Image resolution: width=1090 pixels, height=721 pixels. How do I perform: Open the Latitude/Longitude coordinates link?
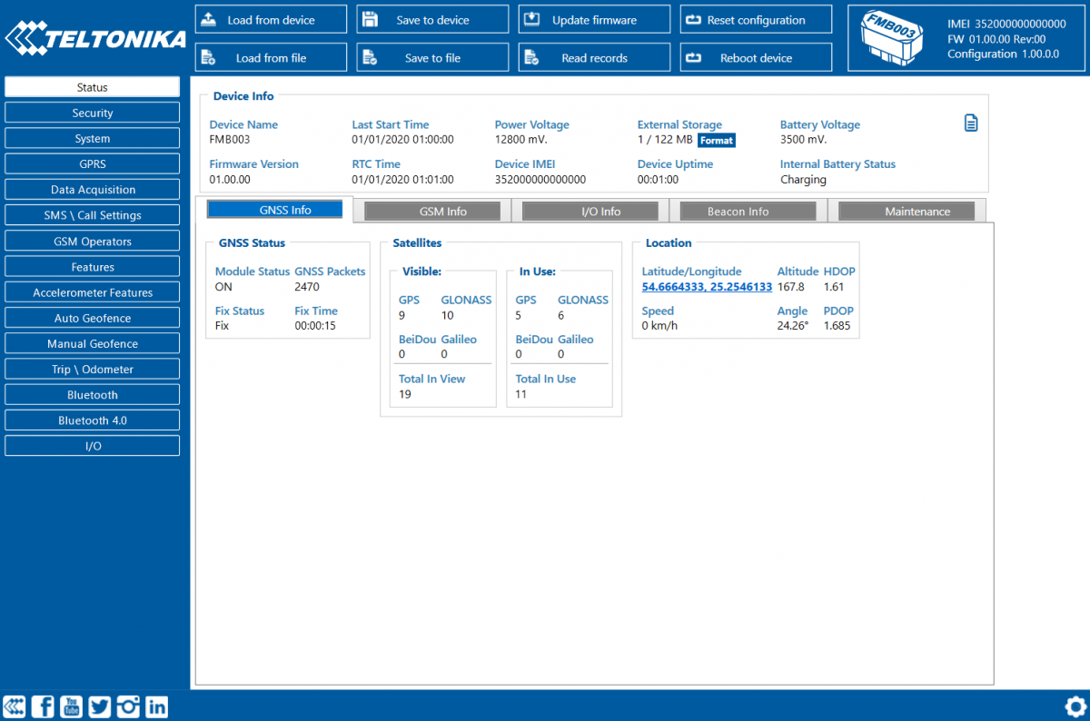coord(707,287)
